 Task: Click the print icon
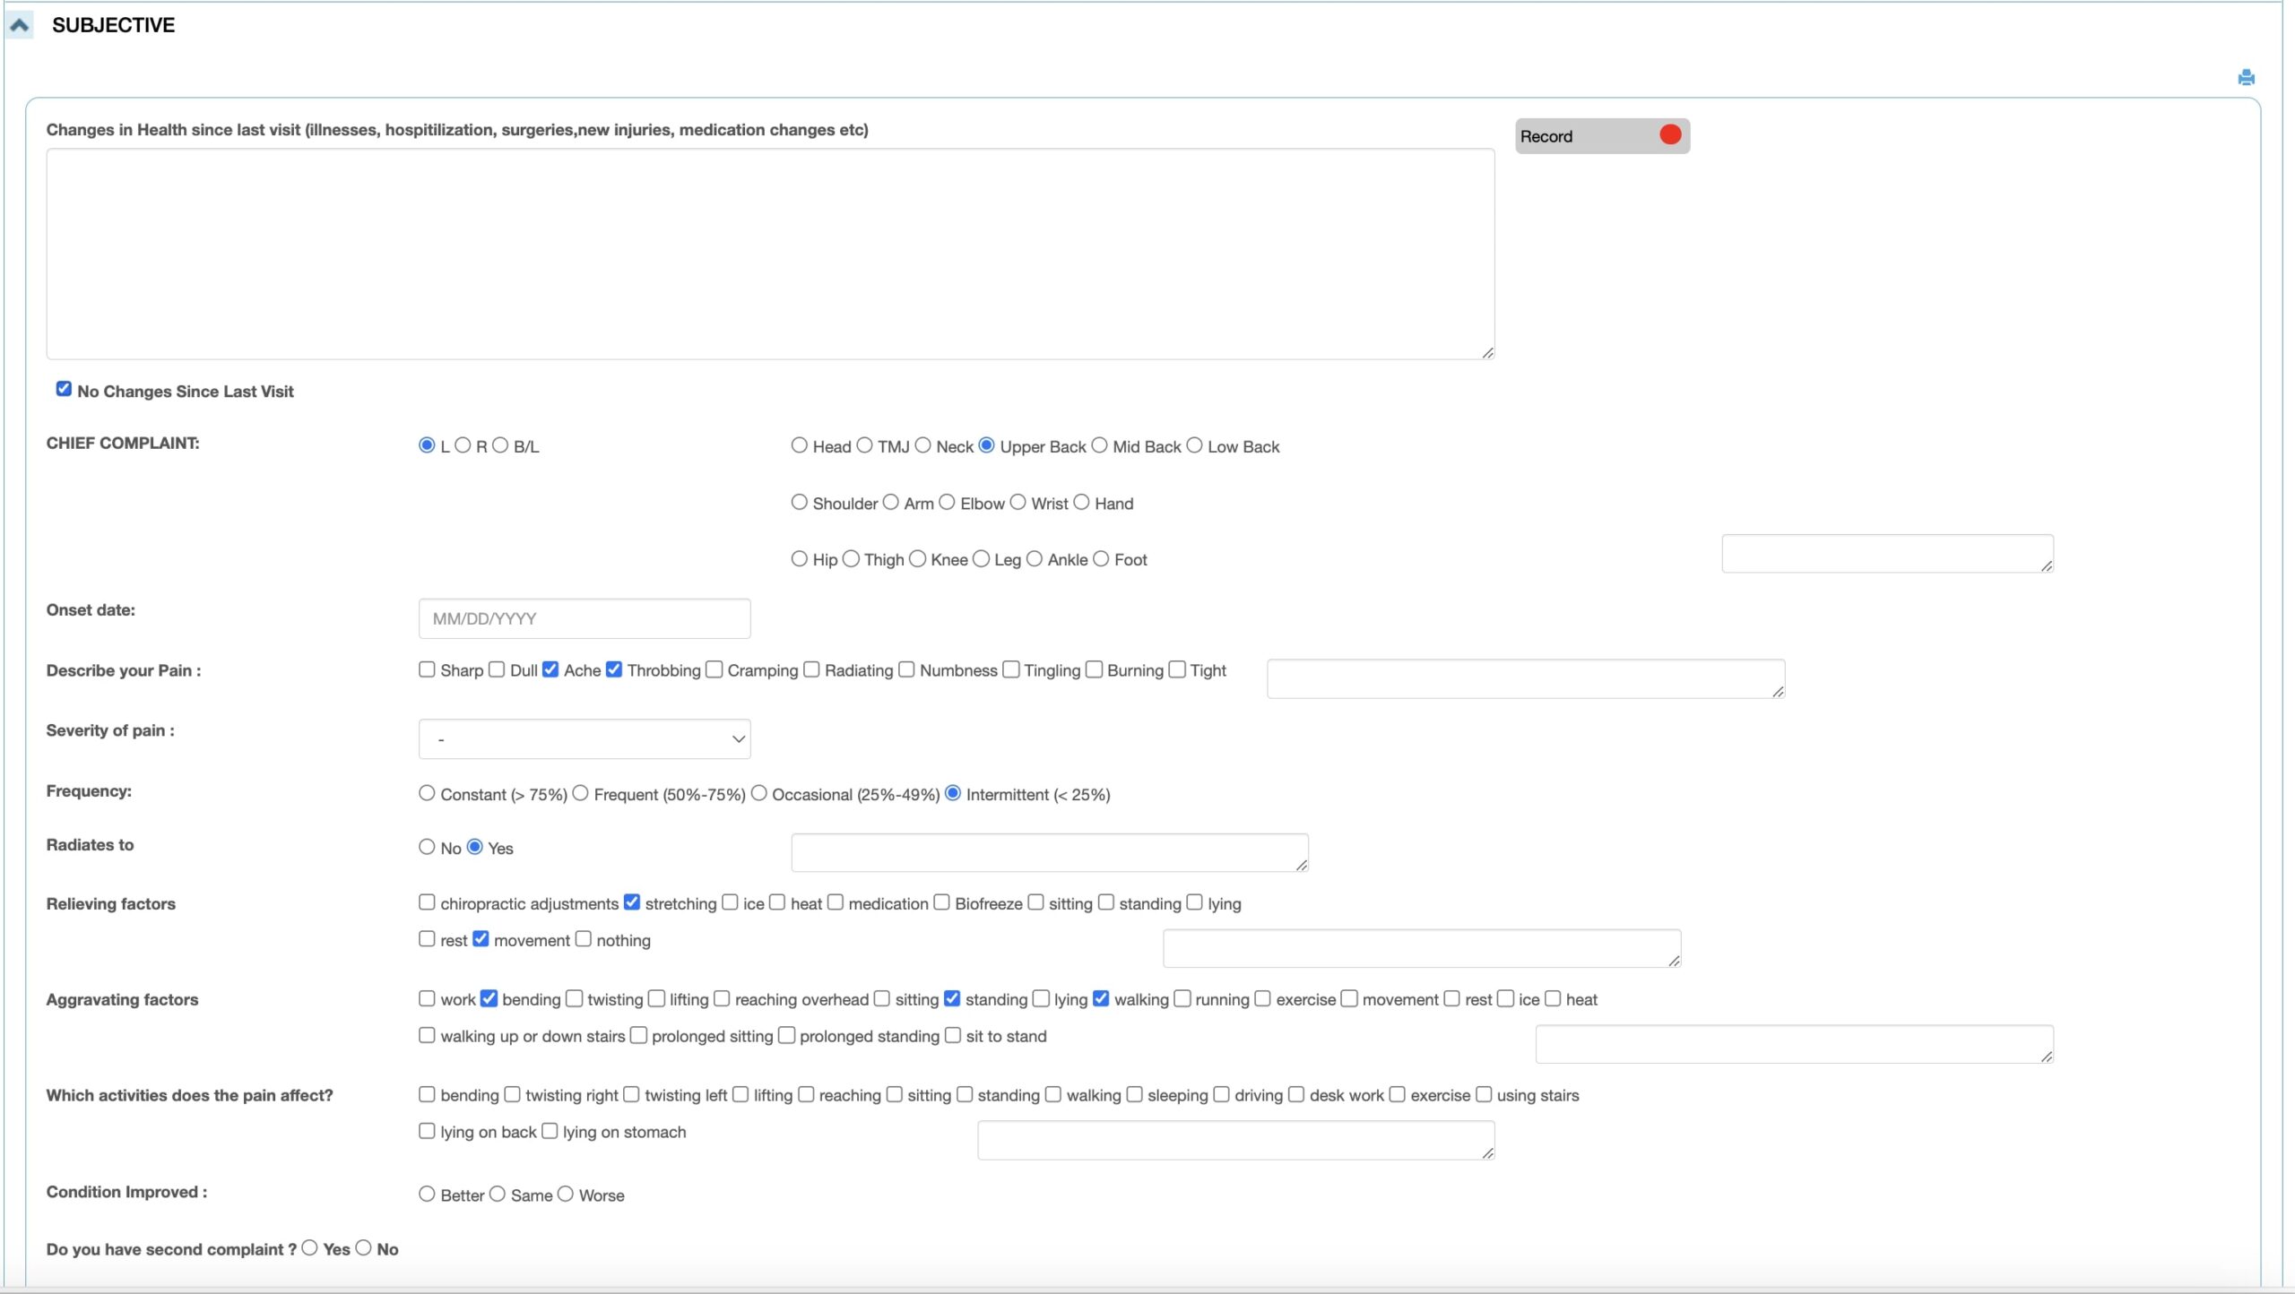pos(2247,77)
